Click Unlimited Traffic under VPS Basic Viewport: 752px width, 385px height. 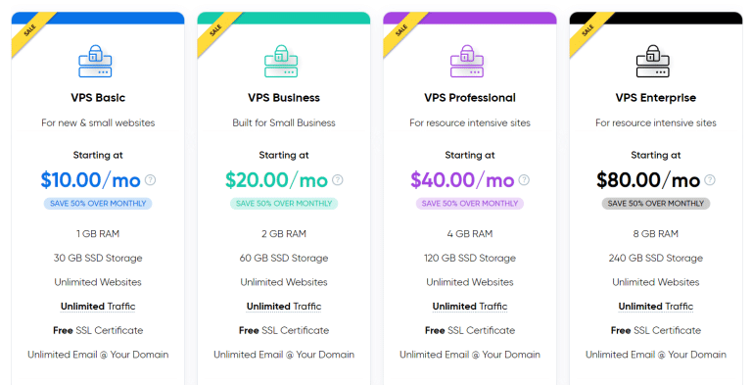[x=98, y=307]
